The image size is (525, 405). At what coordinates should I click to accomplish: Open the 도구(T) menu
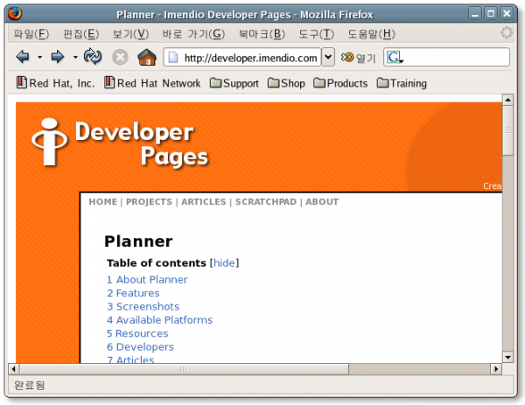317,34
